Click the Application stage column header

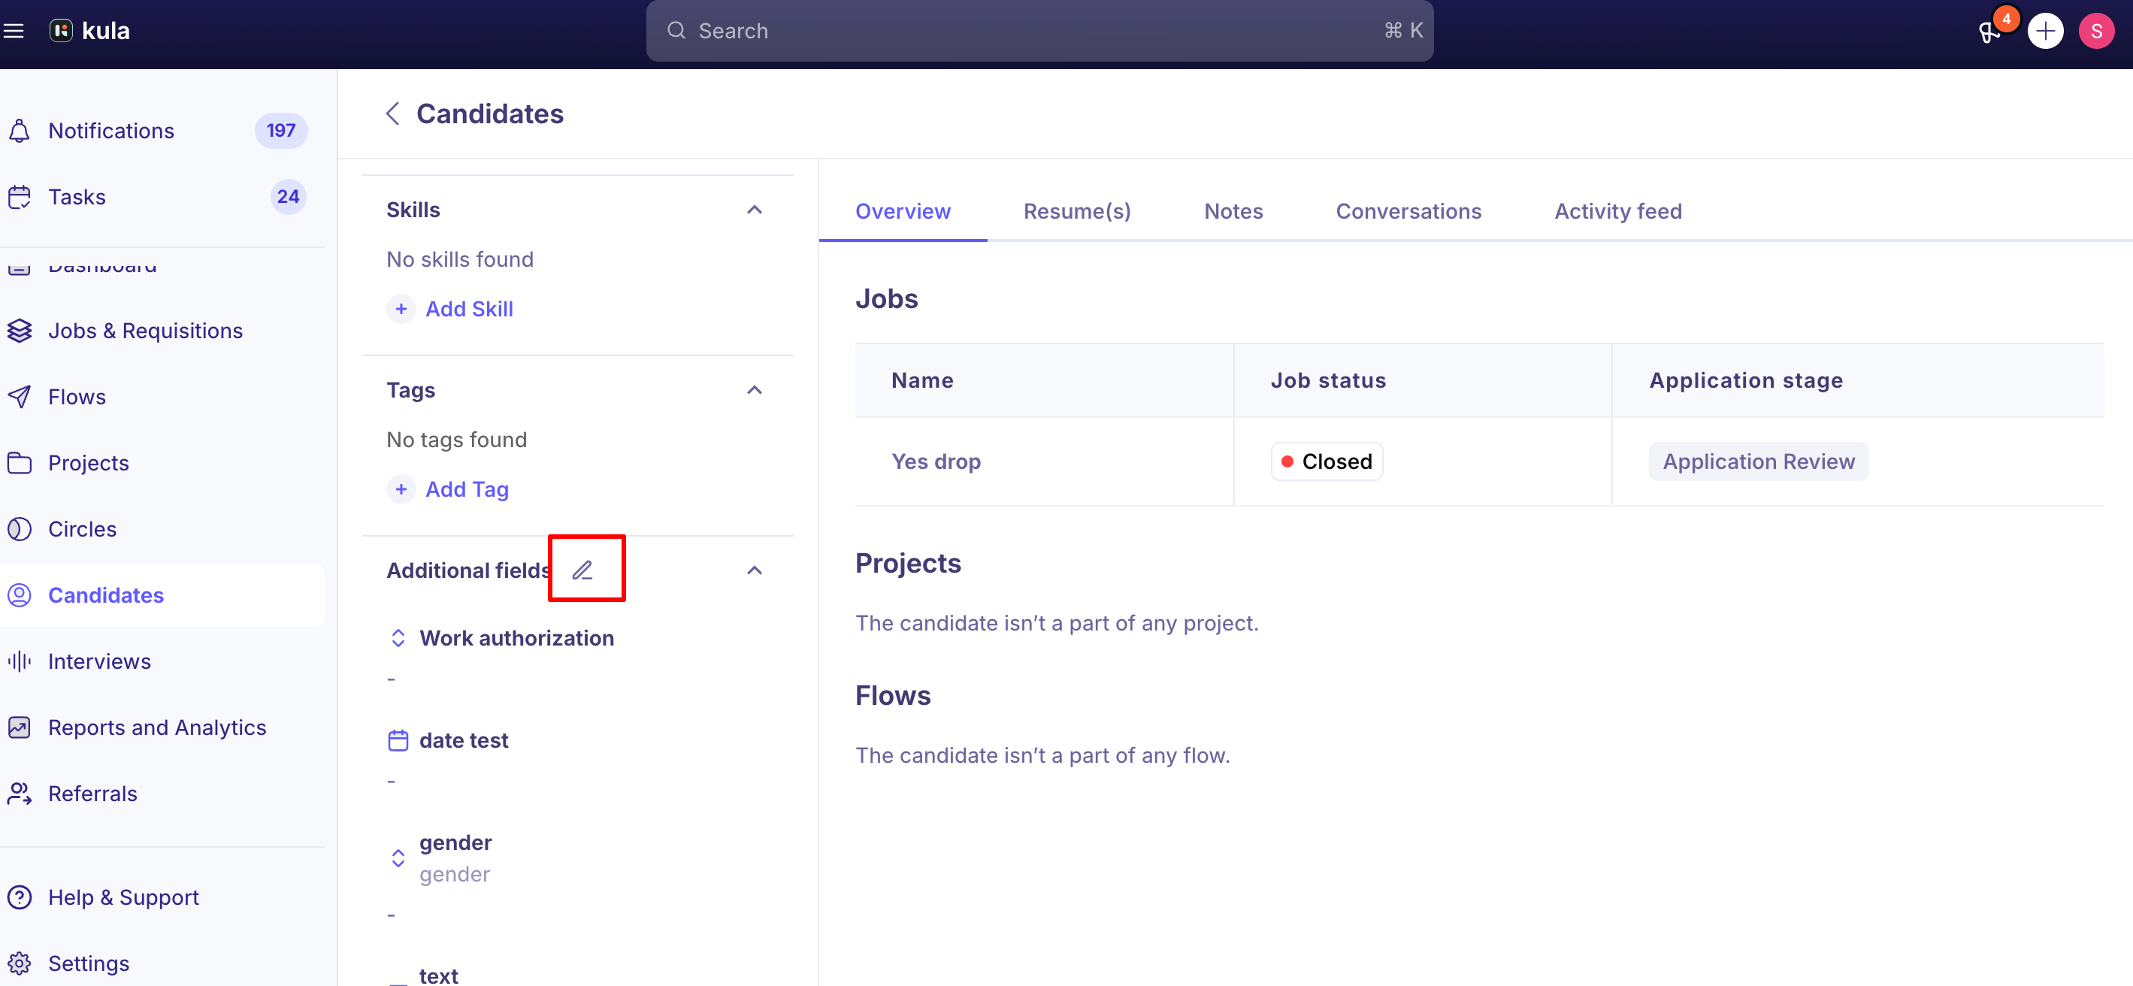(1745, 380)
